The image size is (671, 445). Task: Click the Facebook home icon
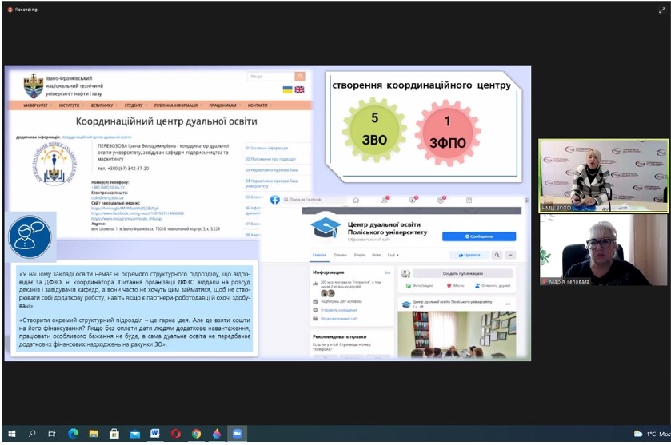(356, 200)
